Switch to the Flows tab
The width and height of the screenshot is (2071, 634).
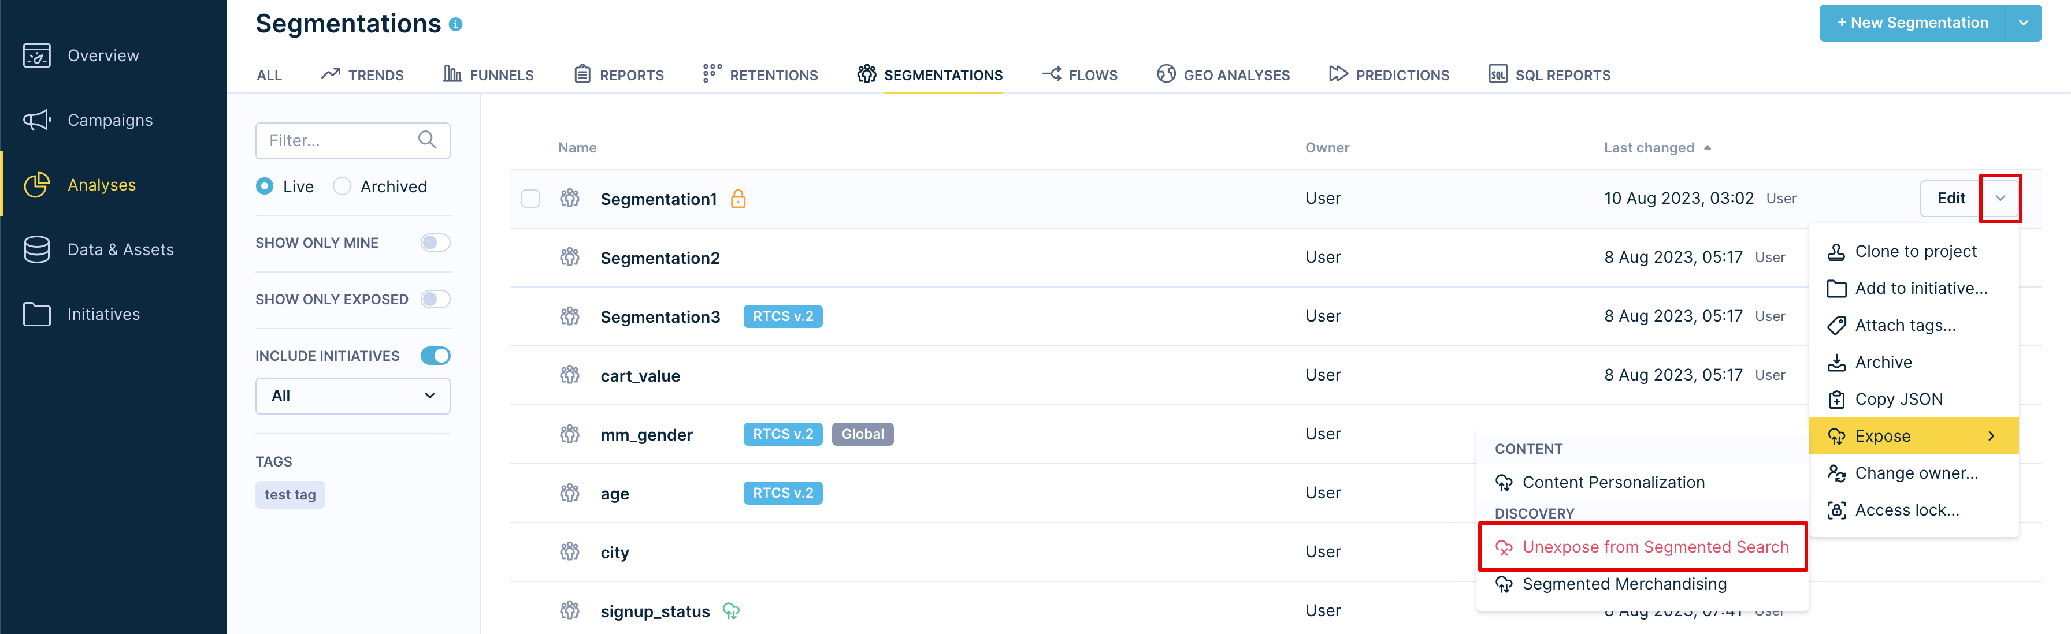tap(1080, 74)
